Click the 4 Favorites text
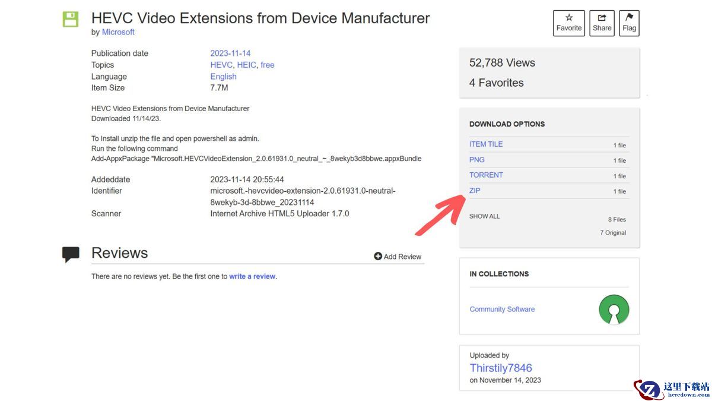712x401 pixels. (497, 83)
